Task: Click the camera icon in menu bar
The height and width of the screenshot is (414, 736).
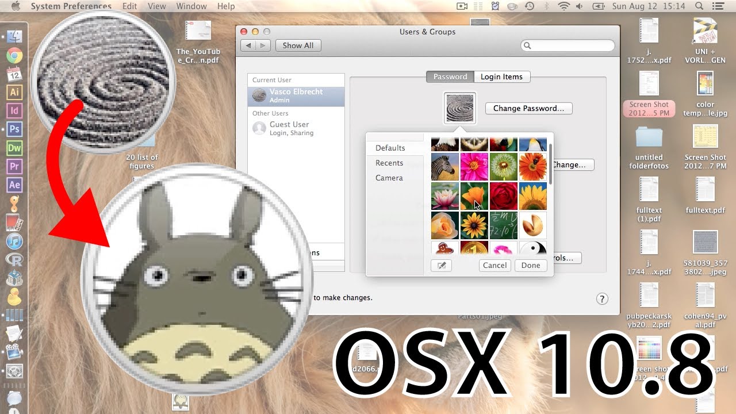Action: [462, 6]
